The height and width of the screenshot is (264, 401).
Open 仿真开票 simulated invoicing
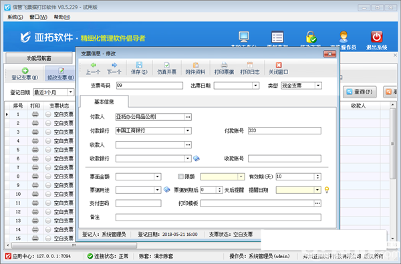pyautogui.click(x=166, y=68)
